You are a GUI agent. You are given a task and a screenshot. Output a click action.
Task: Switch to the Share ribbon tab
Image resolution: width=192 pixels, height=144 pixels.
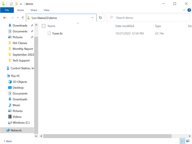pyautogui.click(x=34, y=10)
